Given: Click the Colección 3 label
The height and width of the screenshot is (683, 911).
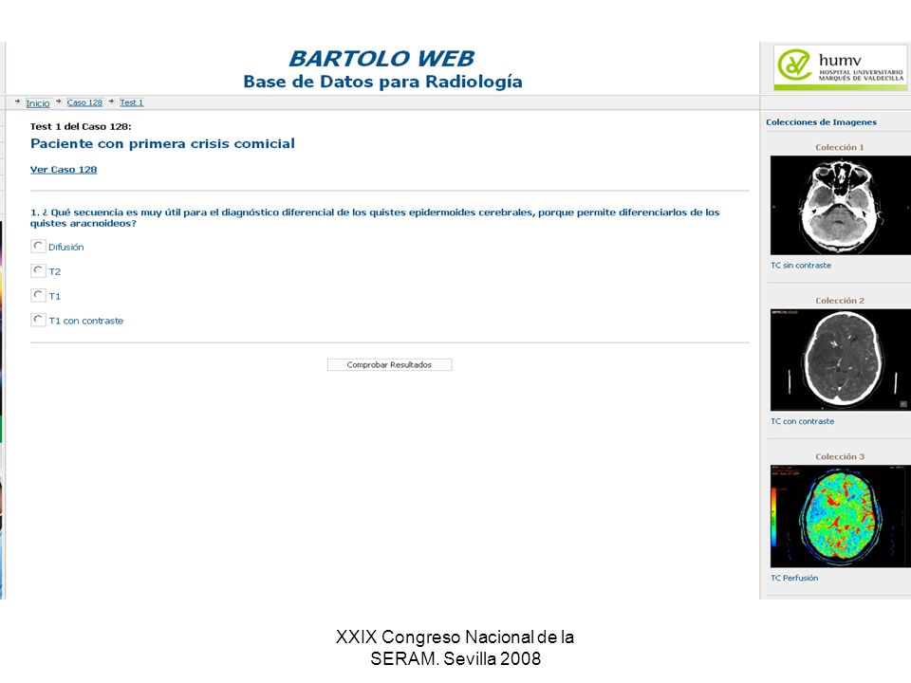Looking at the screenshot, I should coord(840,457).
